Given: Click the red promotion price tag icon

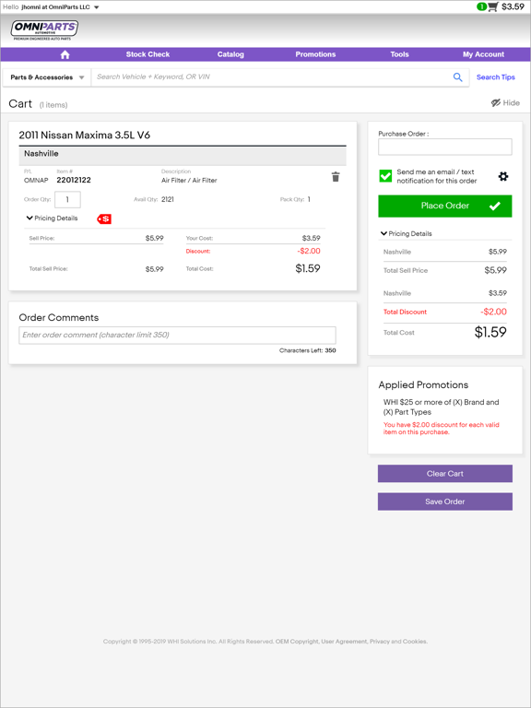Looking at the screenshot, I should (x=104, y=219).
